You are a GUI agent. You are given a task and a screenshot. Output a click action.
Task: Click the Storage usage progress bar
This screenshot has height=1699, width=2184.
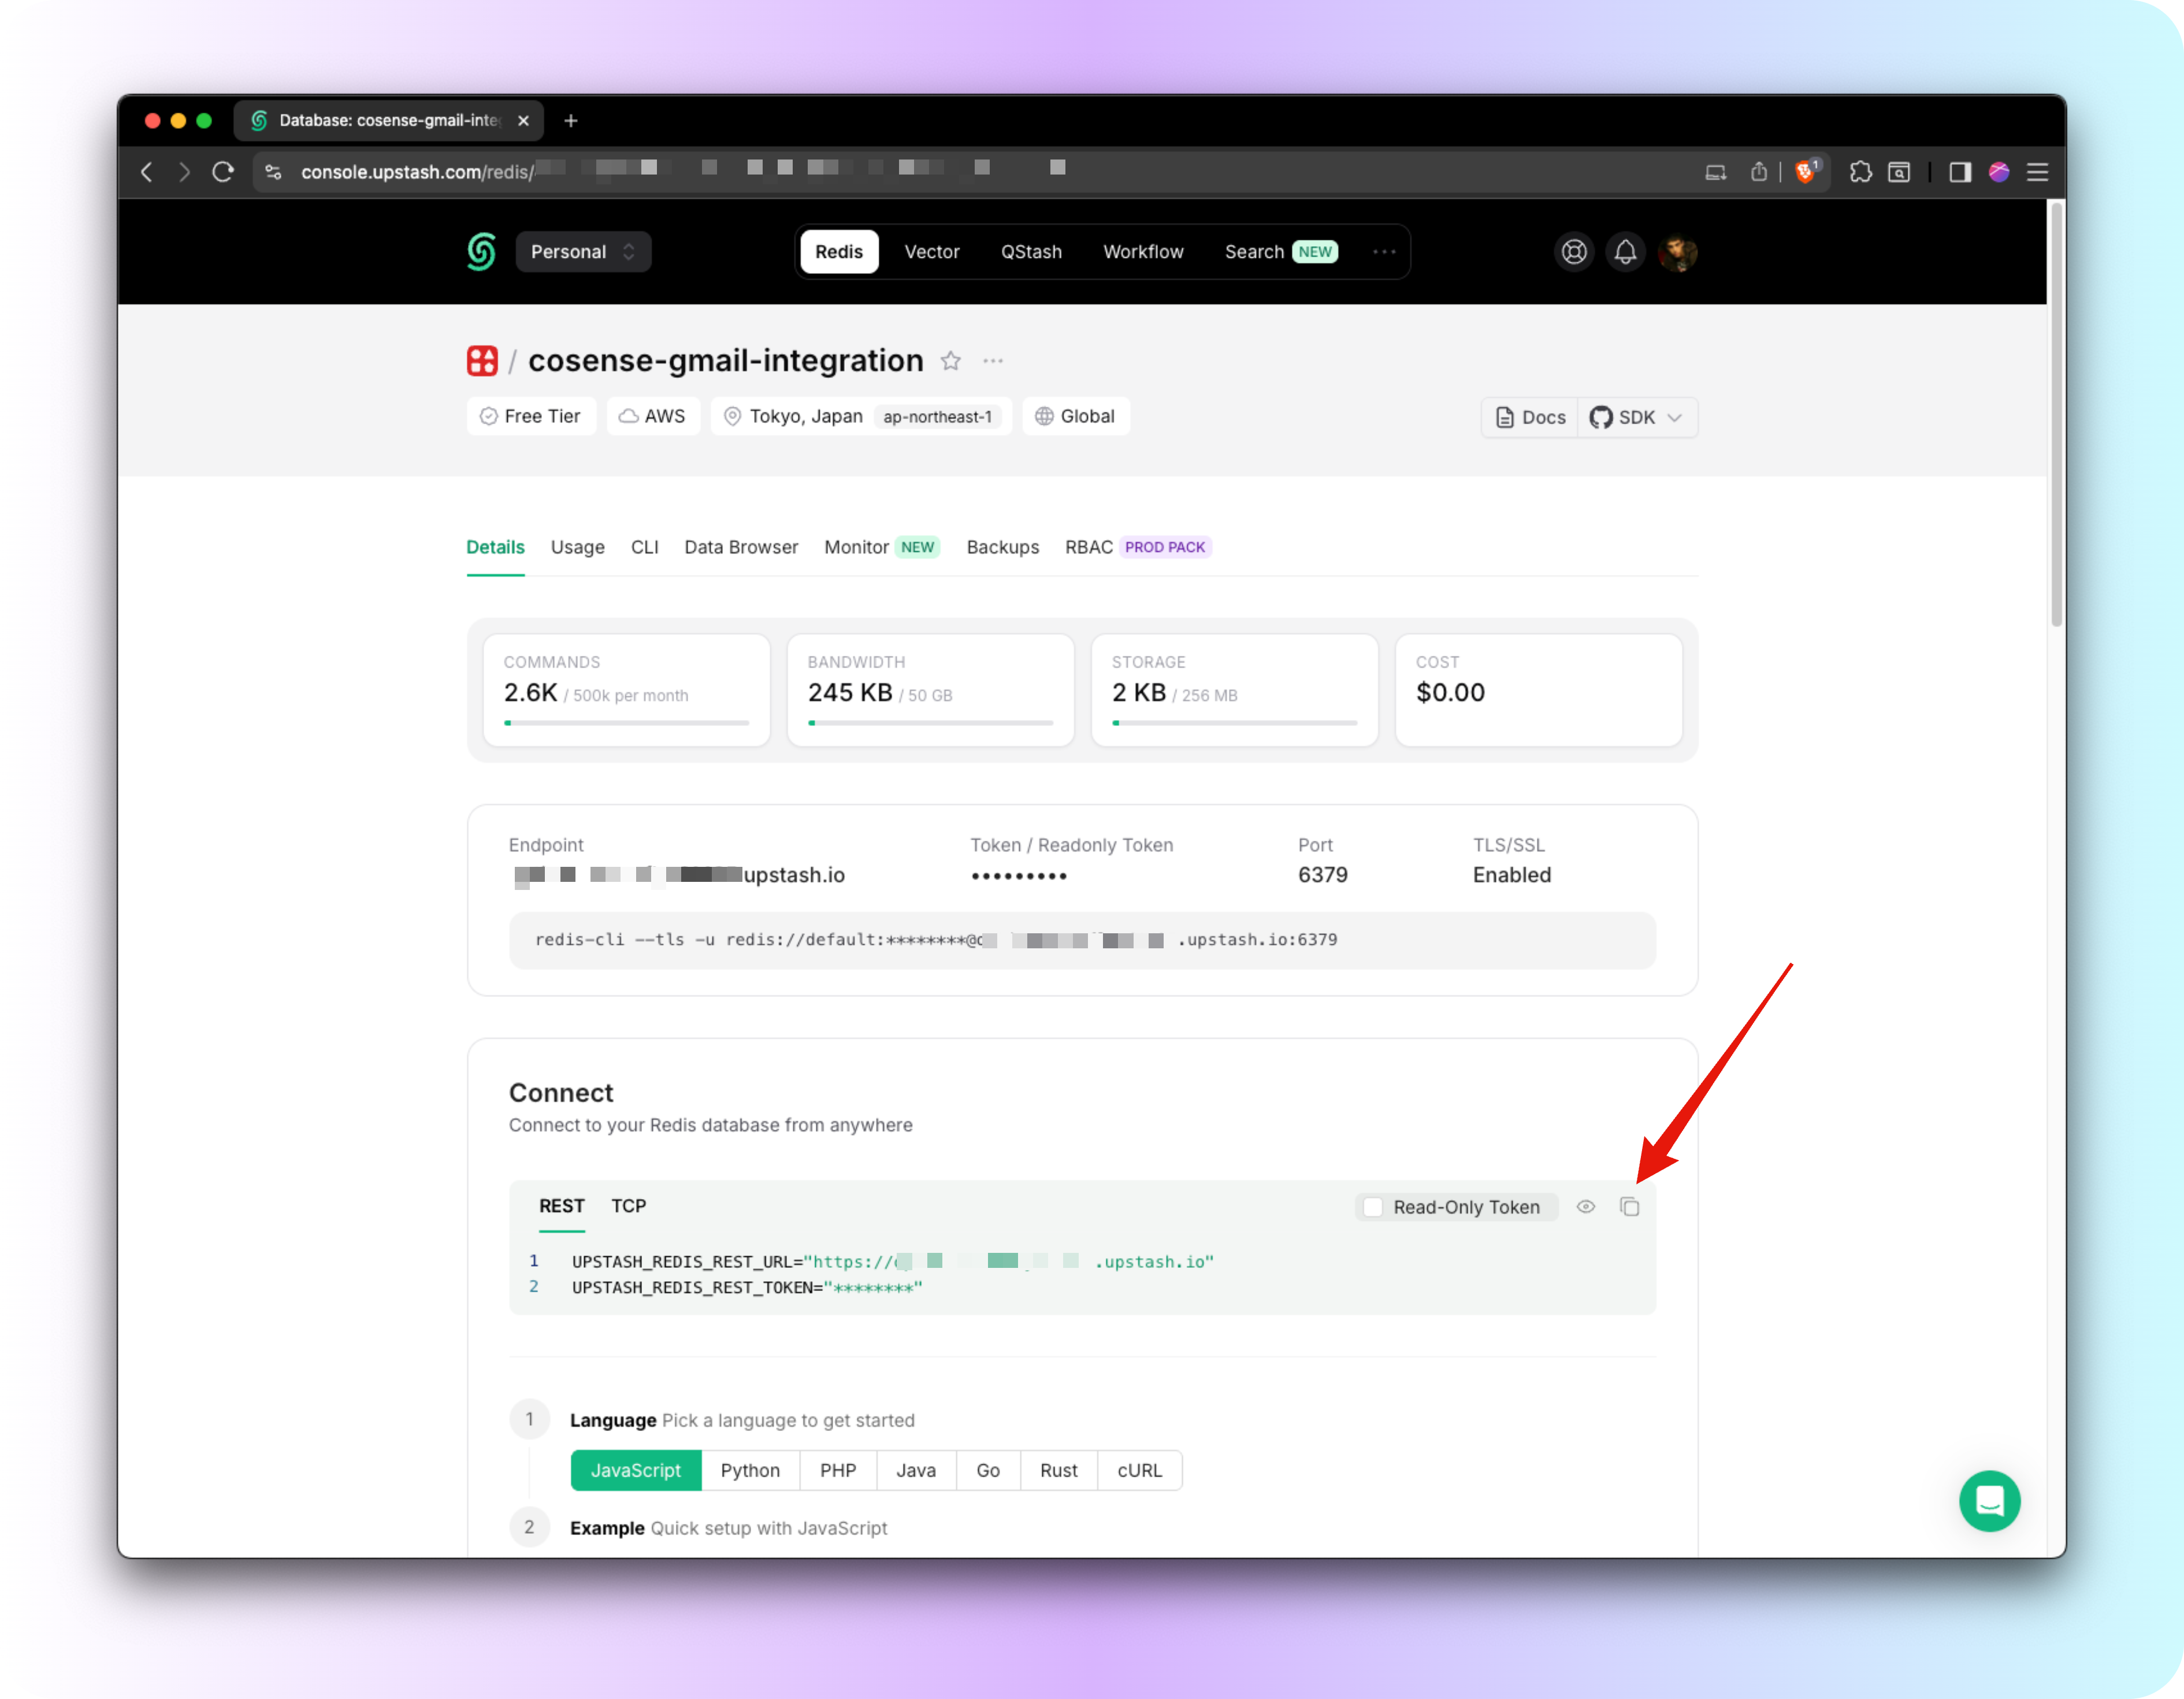[x=1234, y=722]
